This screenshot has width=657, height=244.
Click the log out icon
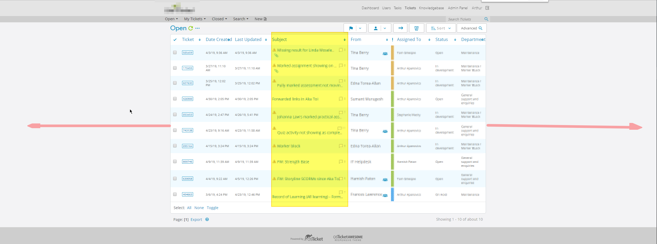[x=487, y=8]
